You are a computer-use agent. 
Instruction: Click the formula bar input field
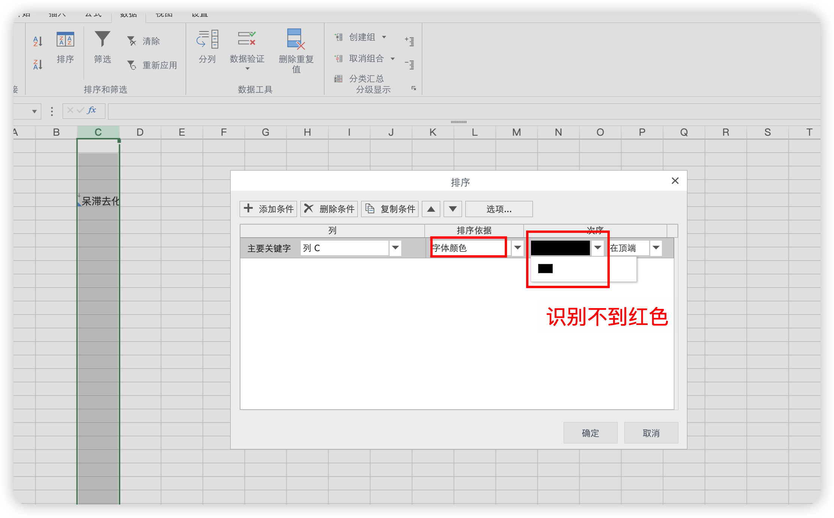(x=464, y=111)
